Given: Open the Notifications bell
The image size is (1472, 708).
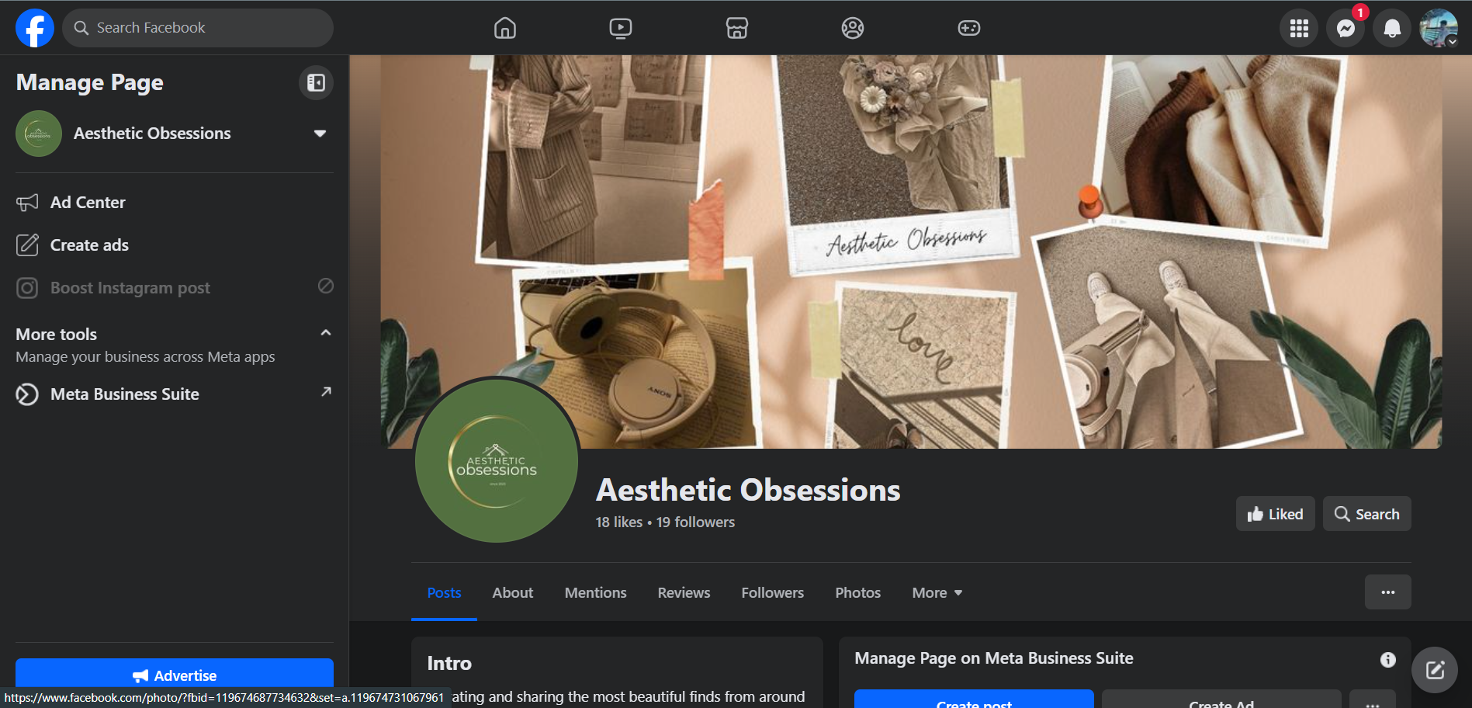Looking at the screenshot, I should 1392,28.
